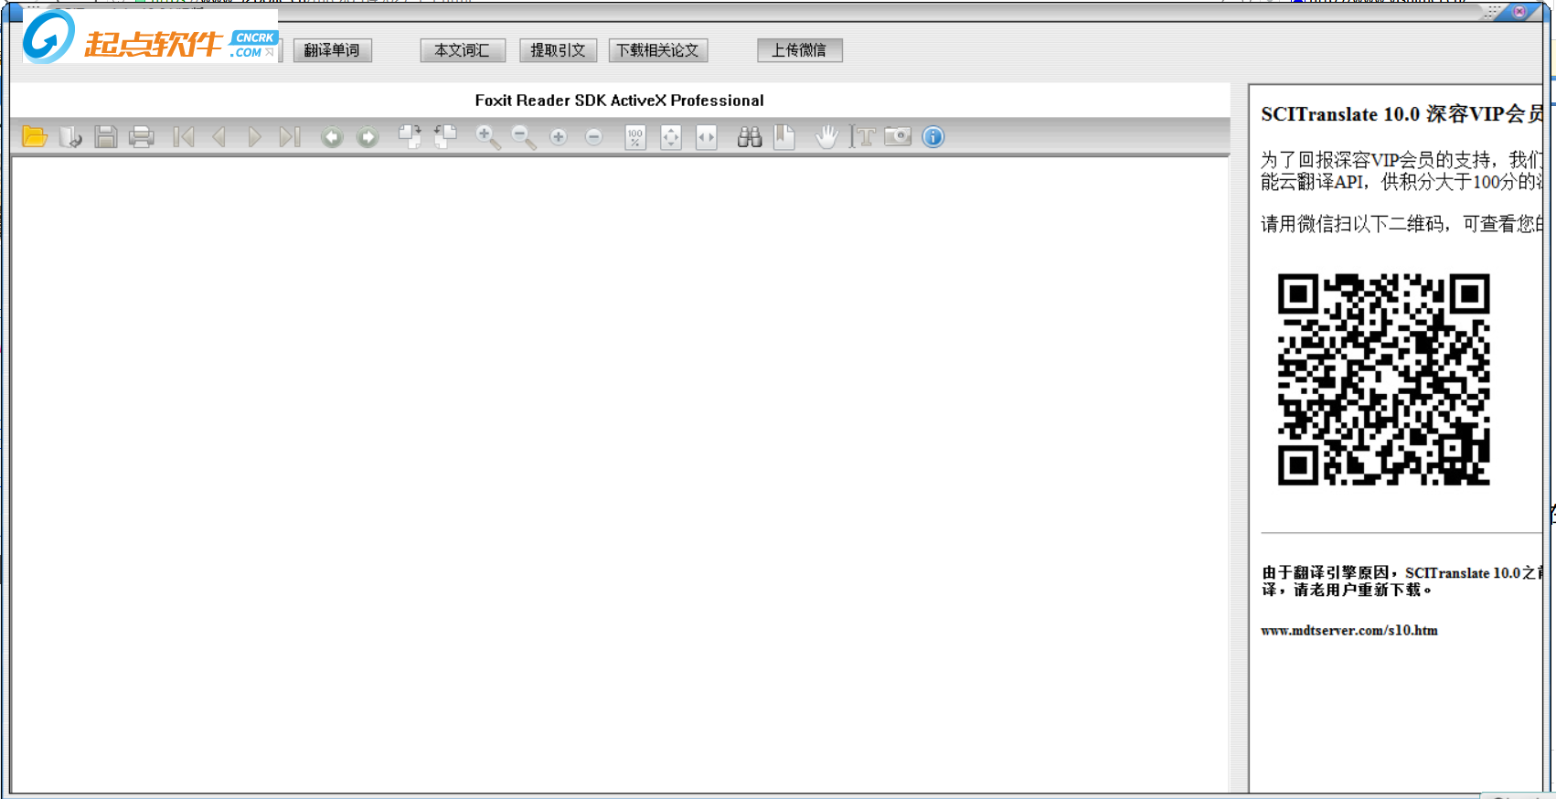Close the window with the top-right button
This screenshot has height=799, width=1556.
(x=1519, y=12)
